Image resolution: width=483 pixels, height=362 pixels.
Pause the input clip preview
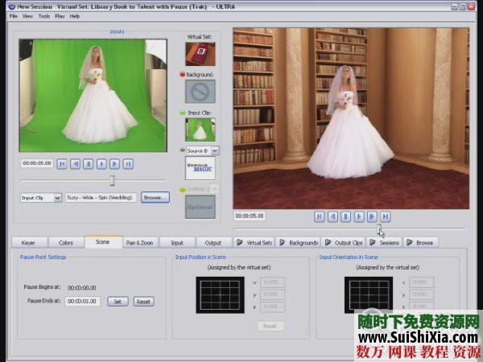89,163
